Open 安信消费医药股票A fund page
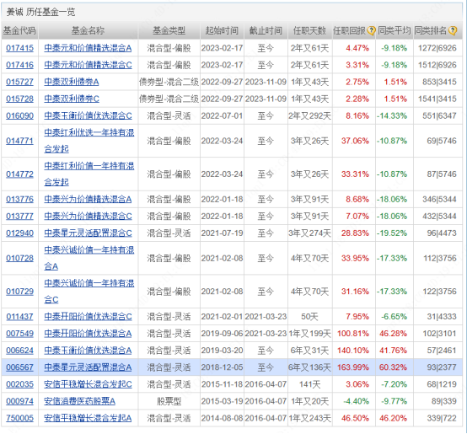This screenshot has height=434, width=467. point(79,401)
